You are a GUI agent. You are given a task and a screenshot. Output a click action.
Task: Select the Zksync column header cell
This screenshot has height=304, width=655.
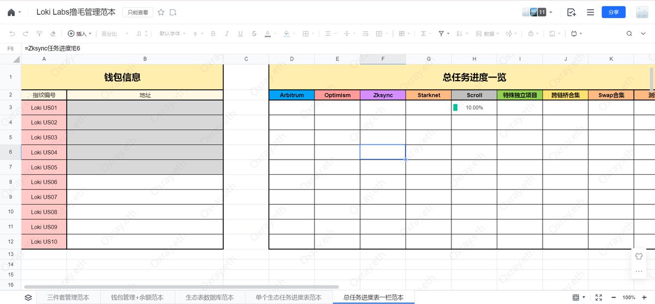[383, 95]
